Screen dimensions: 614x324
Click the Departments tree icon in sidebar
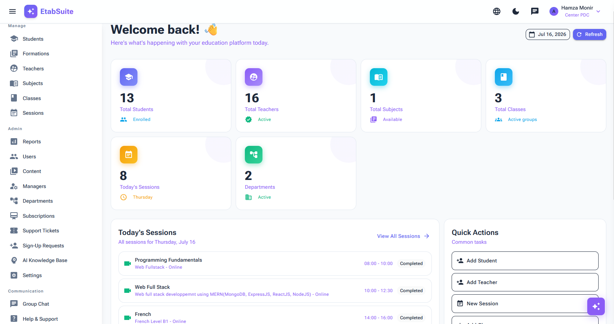pyautogui.click(x=14, y=201)
